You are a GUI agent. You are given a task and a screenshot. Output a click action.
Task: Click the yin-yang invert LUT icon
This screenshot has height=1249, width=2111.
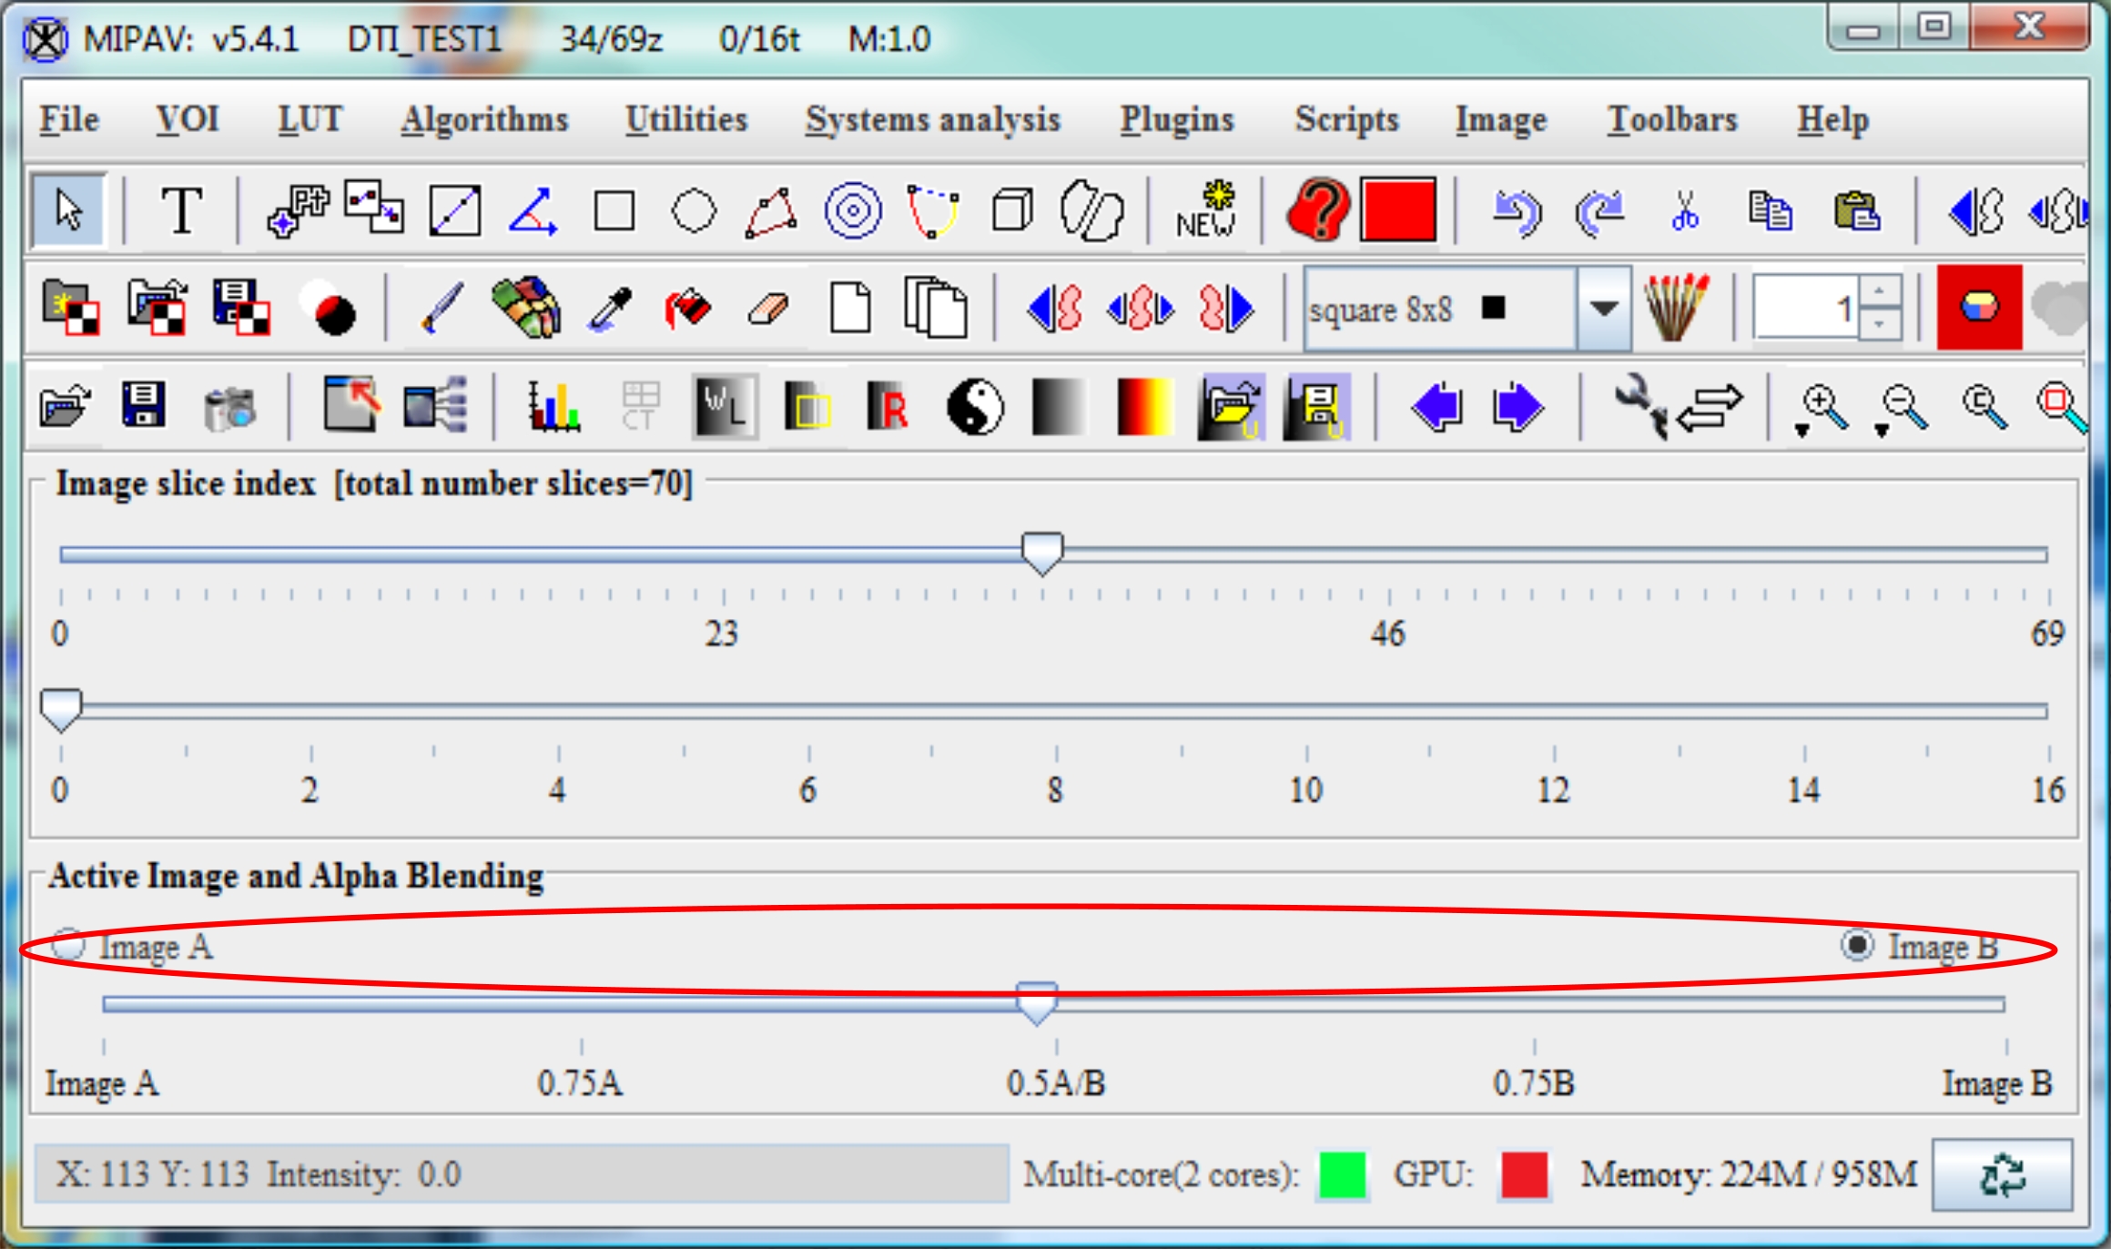975,406
